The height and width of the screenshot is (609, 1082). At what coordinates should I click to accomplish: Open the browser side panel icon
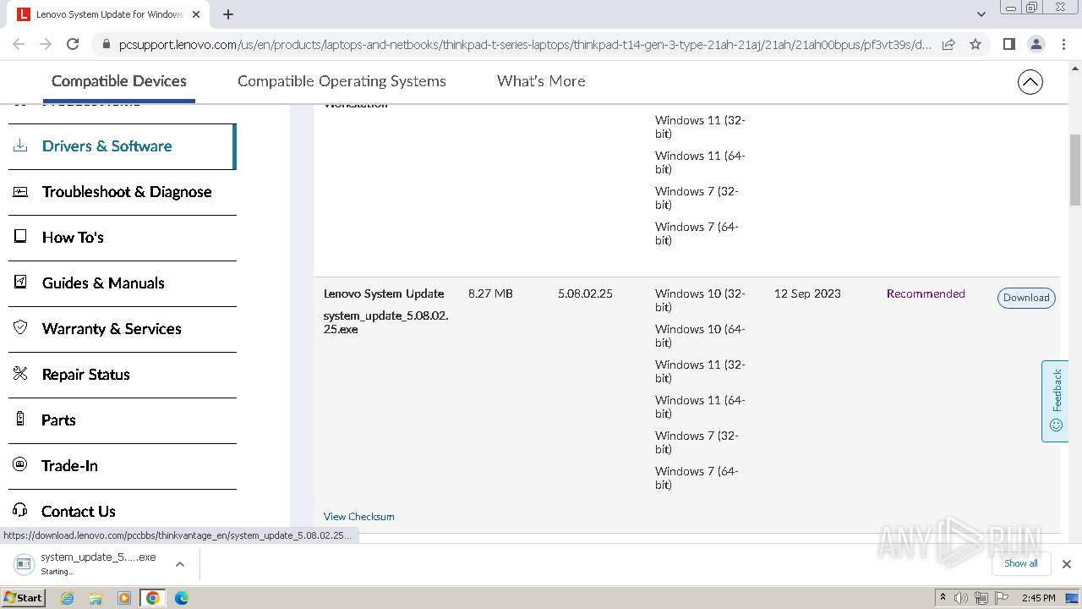click(1008, 44)
